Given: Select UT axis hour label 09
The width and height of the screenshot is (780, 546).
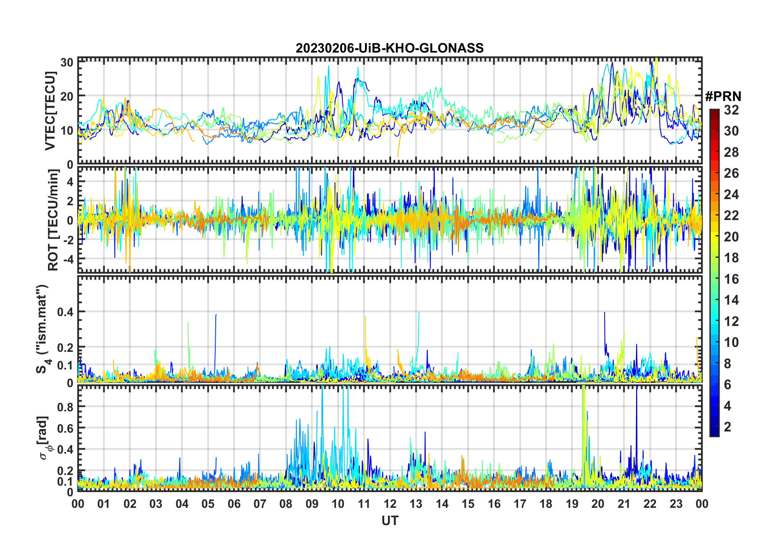Looking at the screenshot, I should click(x=312, y=504).
